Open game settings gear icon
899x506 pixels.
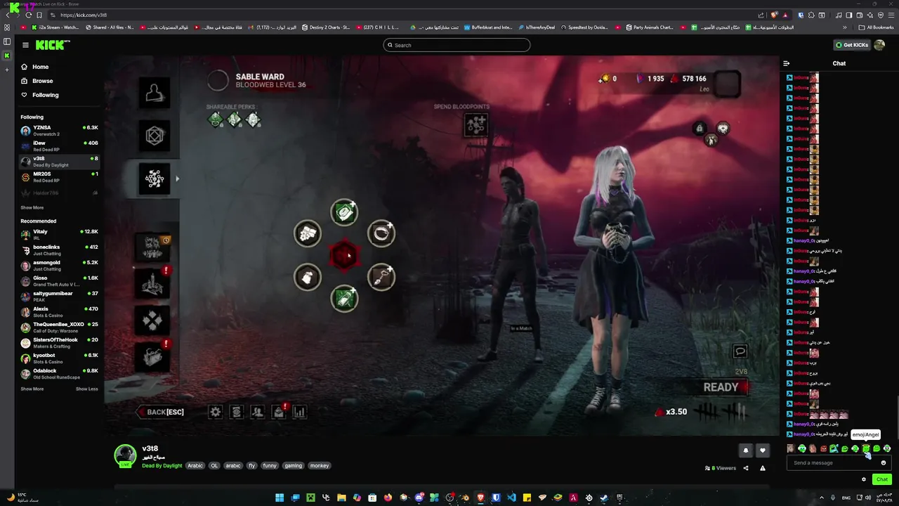tap(216, 412)
